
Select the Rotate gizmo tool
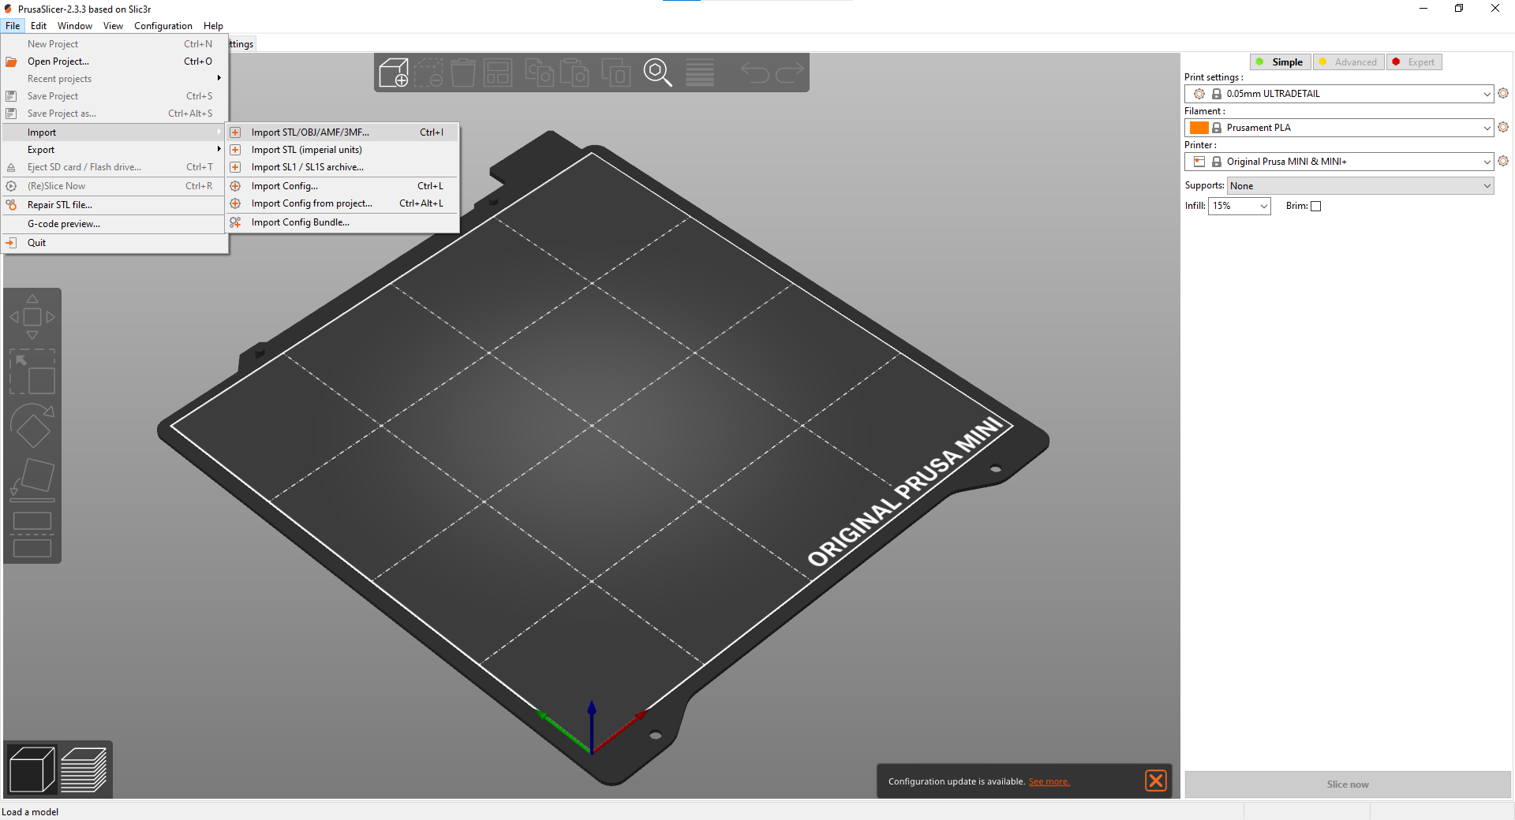[32, 426]
